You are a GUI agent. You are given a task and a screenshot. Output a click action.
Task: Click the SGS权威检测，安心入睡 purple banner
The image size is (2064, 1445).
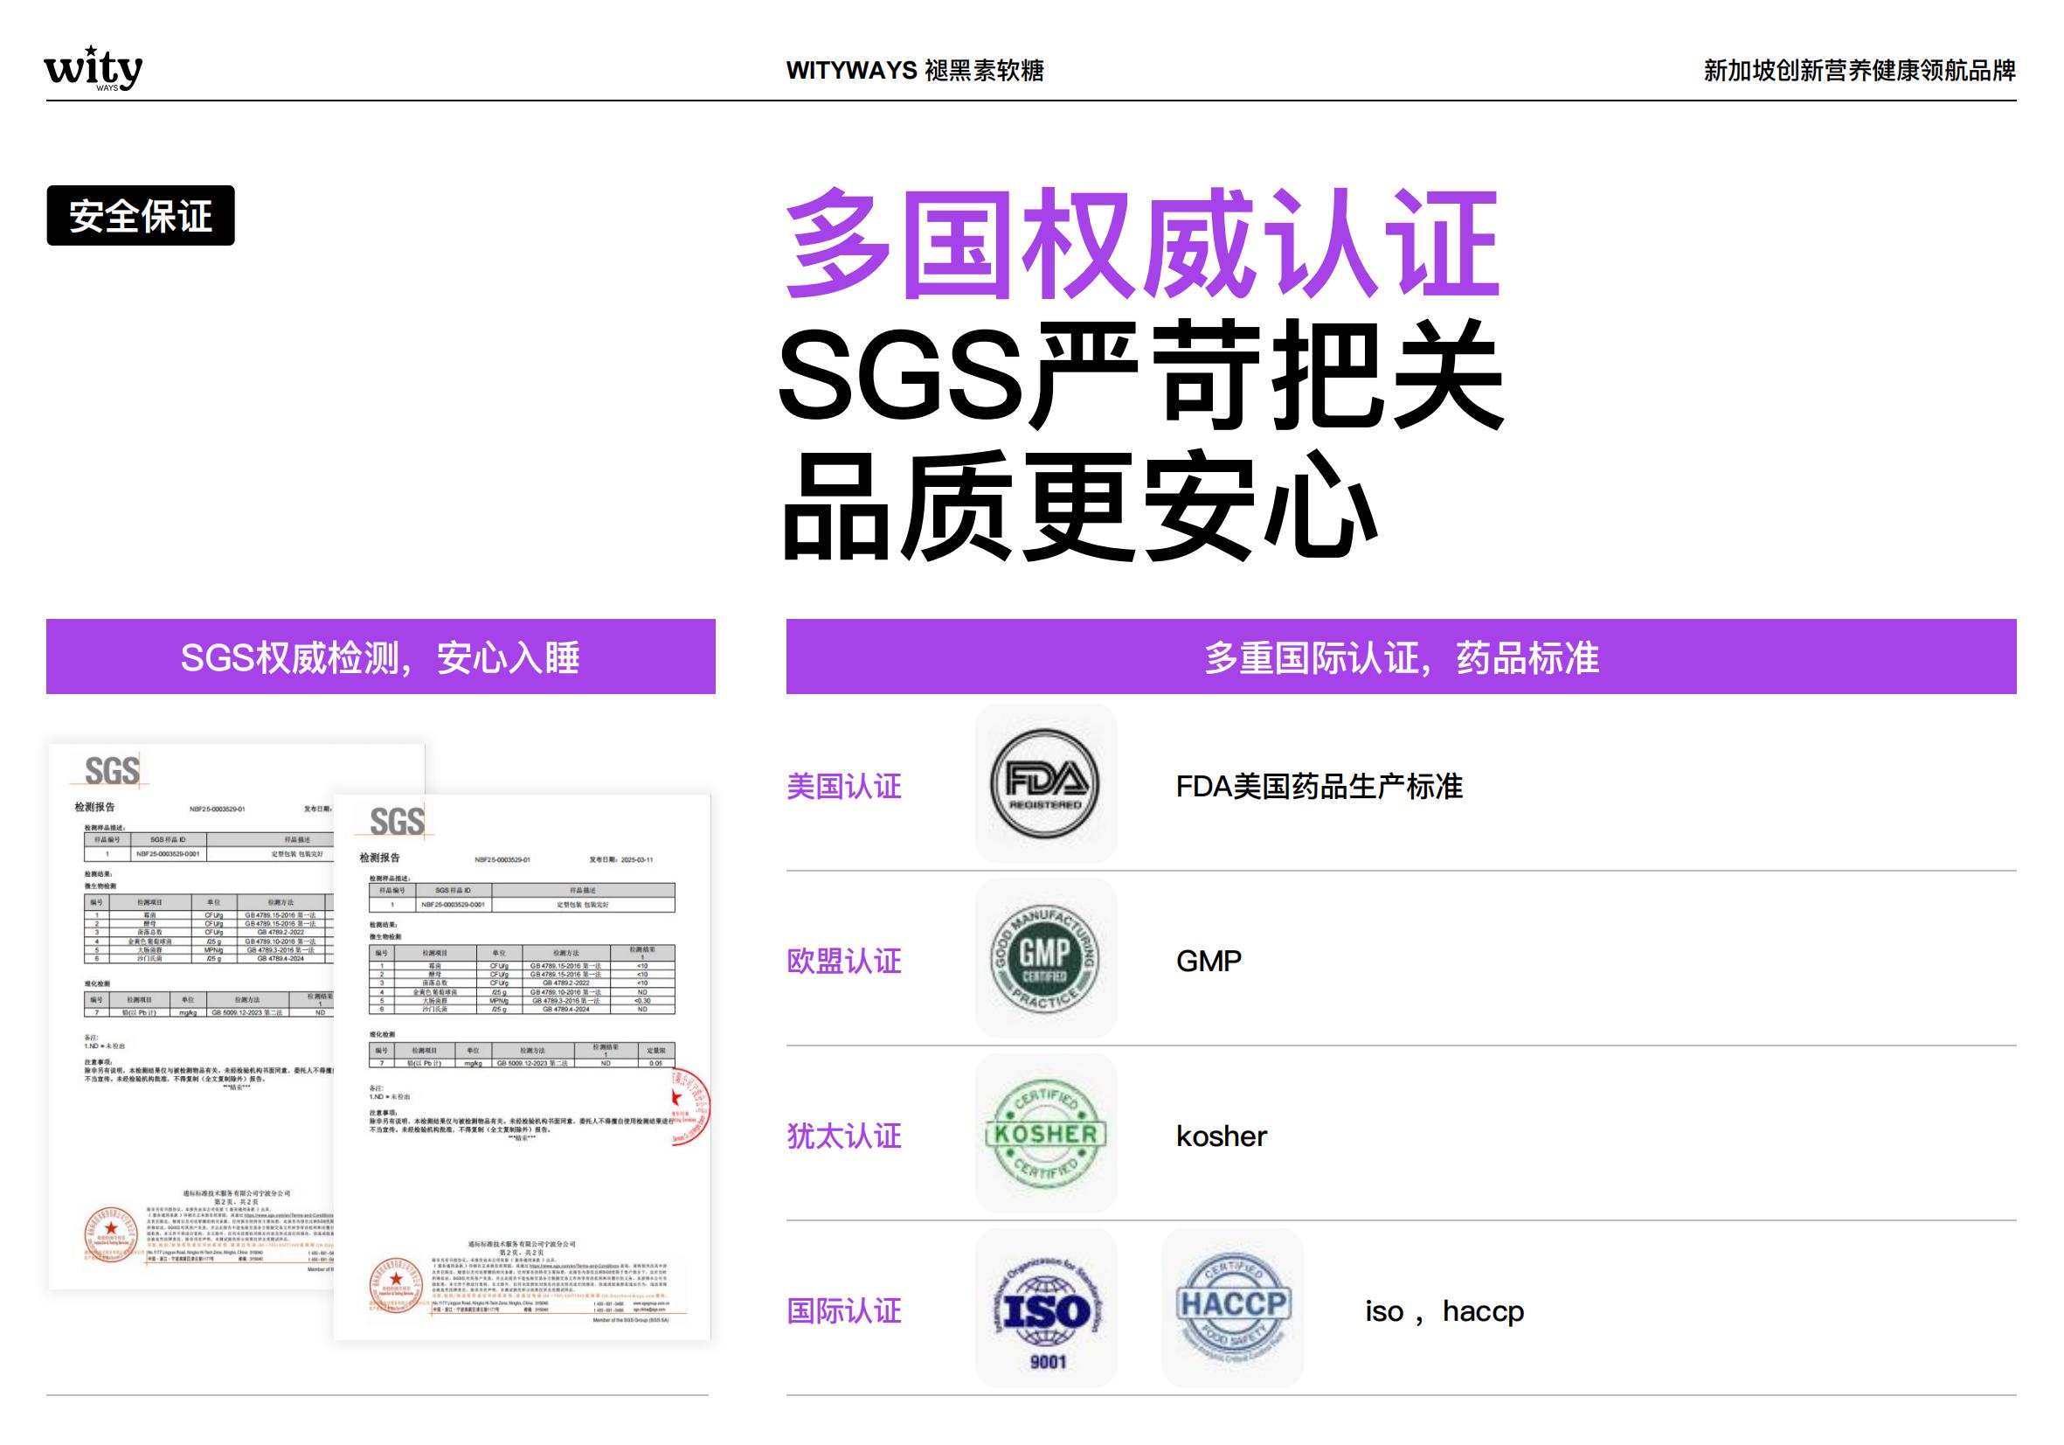tap(380, 657)
